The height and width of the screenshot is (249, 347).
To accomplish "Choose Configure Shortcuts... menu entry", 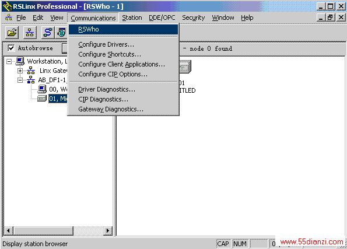I will click(x=123, y=54).
